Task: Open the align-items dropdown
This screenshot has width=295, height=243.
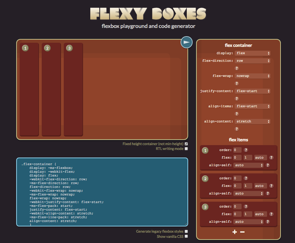Action: (x=253, y=106)
